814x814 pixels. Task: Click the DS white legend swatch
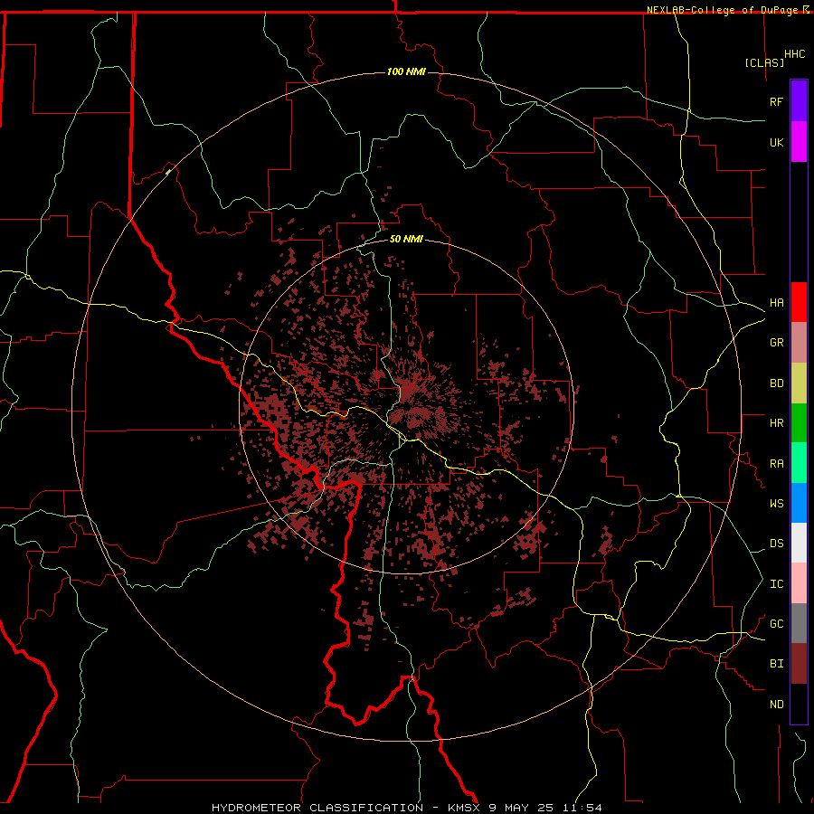pos(799,543)
